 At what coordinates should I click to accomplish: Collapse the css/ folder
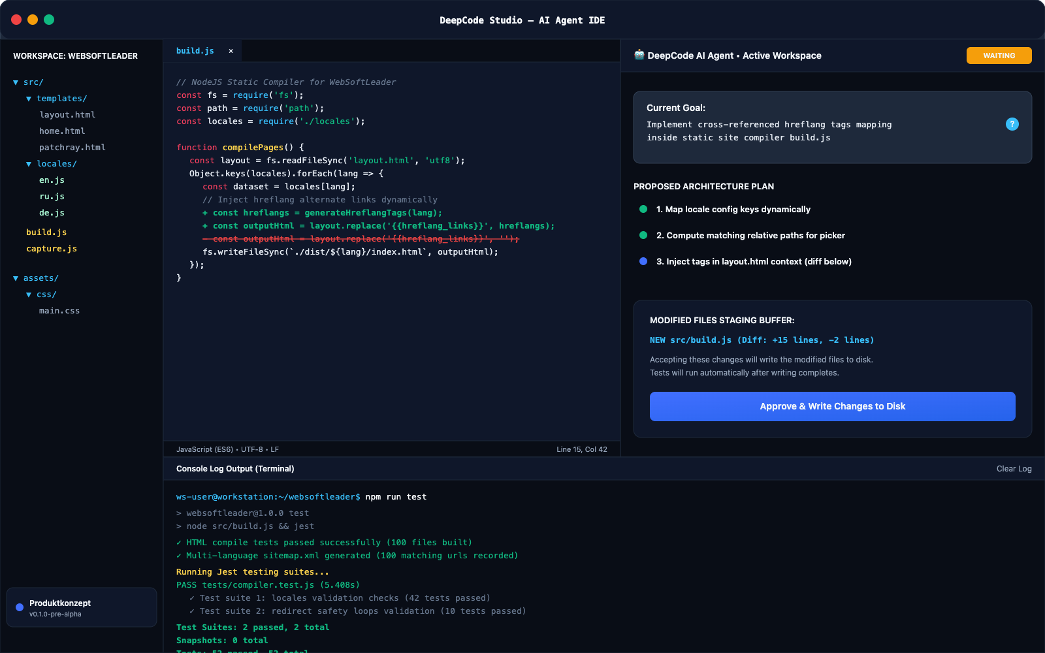(x=29, y=295)
